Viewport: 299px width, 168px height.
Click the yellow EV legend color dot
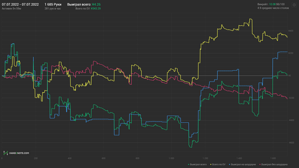tap(211, 165)
